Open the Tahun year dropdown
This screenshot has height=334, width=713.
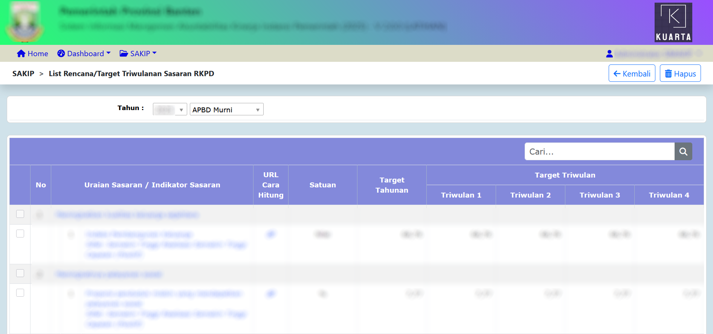pyautogui.click(x=170, y=110)
